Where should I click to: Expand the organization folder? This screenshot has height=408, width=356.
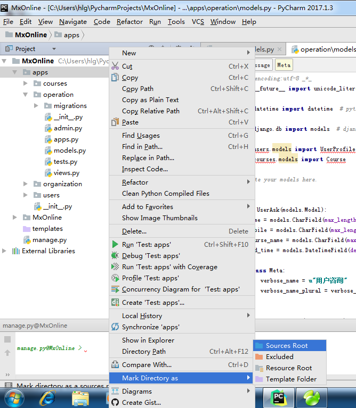26,184
